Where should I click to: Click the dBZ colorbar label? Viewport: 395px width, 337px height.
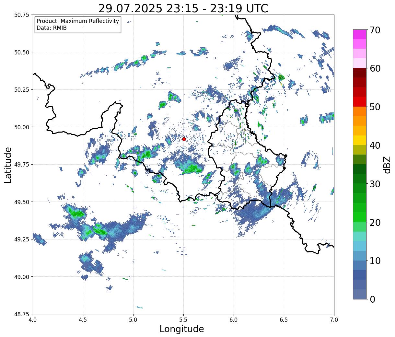tap(387, 165)
